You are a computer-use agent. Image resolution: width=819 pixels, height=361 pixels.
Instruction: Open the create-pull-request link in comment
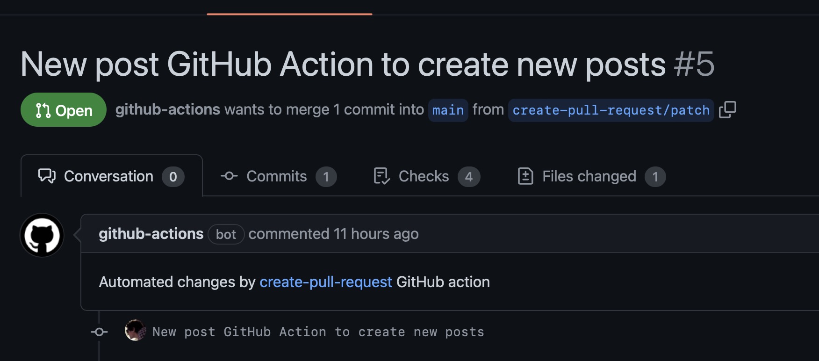tap(325, 282)
